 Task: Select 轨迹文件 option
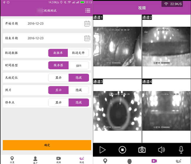point(78,53)
